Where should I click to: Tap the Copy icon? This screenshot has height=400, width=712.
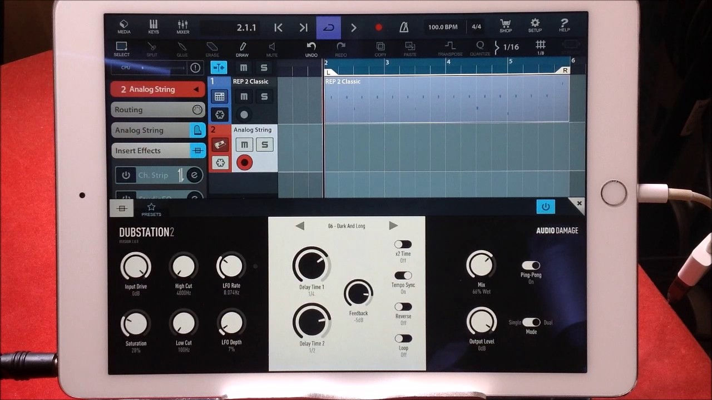380,49
